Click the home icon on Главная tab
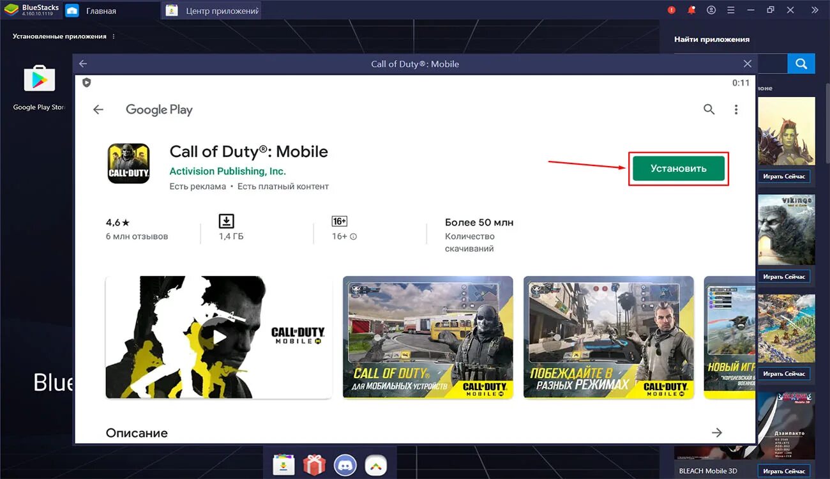Viewport: 830px width, 479px height. coord(72,11)
